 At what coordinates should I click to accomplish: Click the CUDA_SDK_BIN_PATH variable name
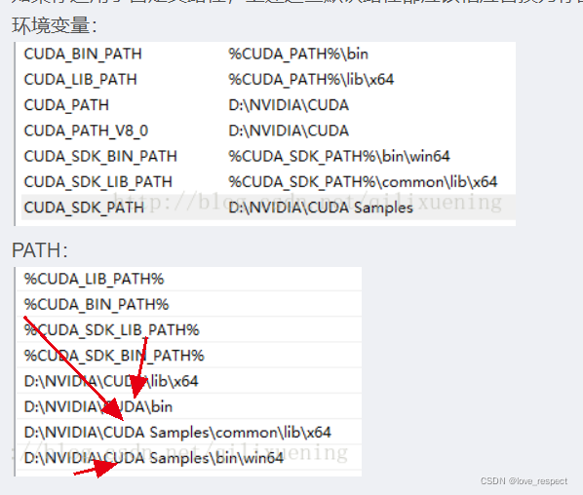100,157
